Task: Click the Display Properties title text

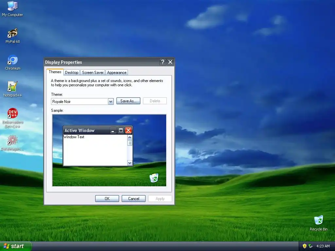Action: [x=63, y=62]
